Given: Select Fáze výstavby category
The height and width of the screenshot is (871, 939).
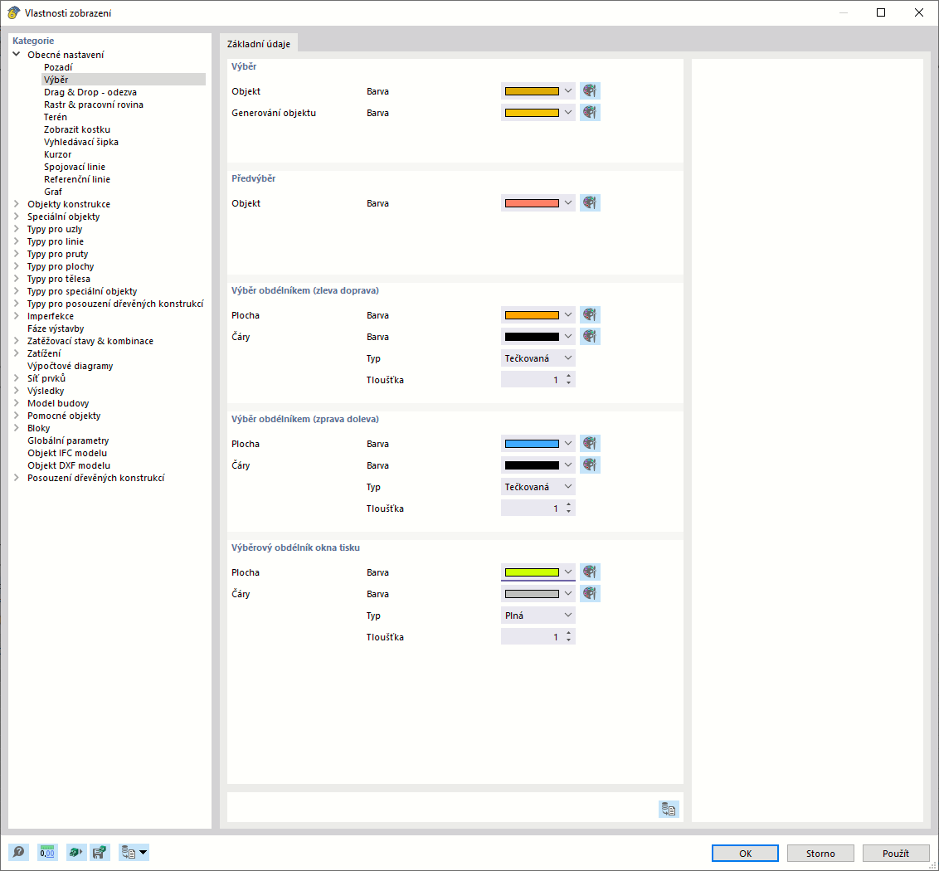Looking at the screenshot, I should click(56, 328).
